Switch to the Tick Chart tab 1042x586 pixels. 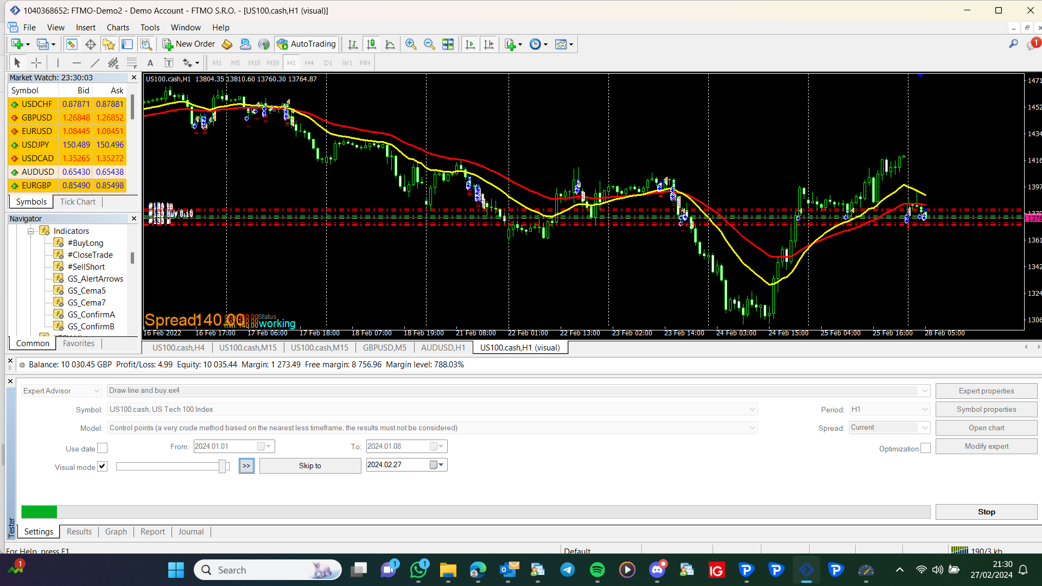(78, 202)
